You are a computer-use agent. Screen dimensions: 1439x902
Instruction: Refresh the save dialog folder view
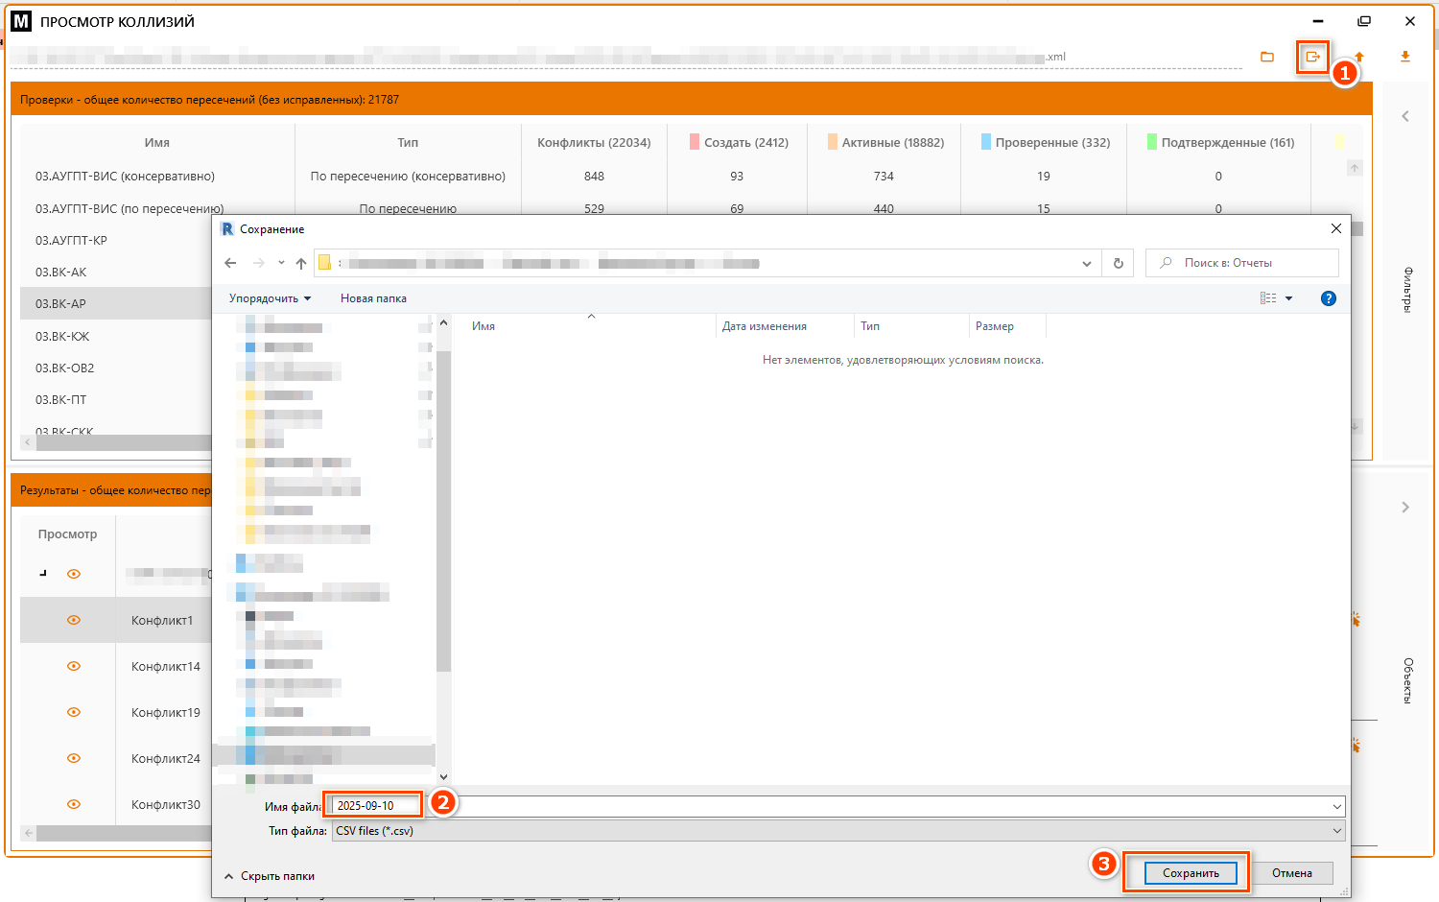(x=1118, y=263)
